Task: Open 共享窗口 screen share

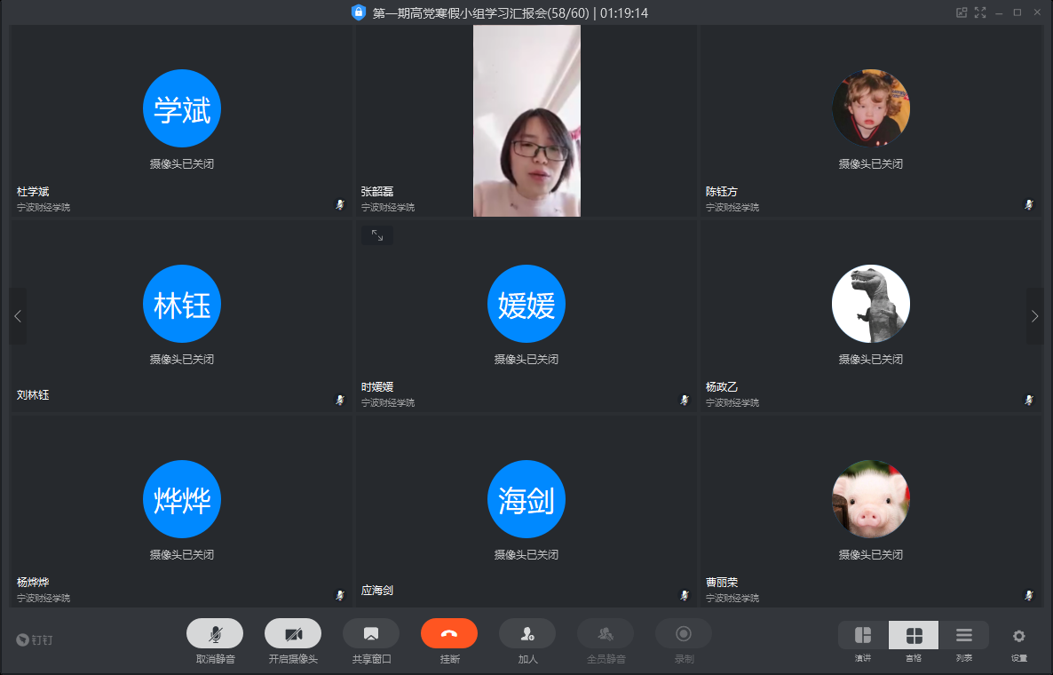Action: click(x=371, y=634)
